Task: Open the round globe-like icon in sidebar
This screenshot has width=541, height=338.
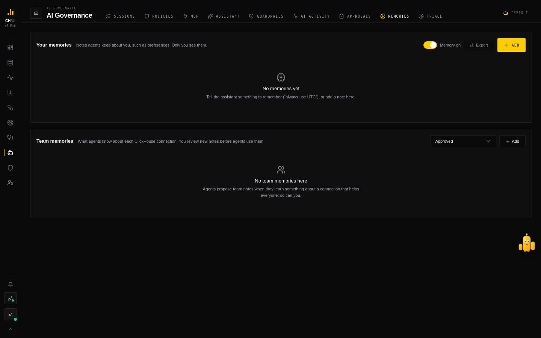Action: [x=10, y=123]
